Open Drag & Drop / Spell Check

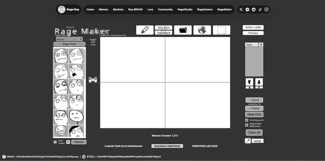167,146
